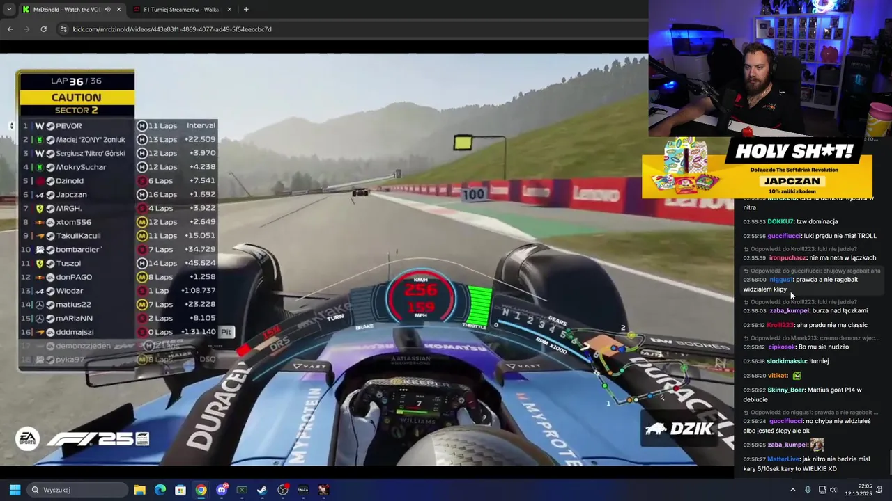The image size is (892, 501).
Task: Open Krolll223's chat username
Action: 780,325
